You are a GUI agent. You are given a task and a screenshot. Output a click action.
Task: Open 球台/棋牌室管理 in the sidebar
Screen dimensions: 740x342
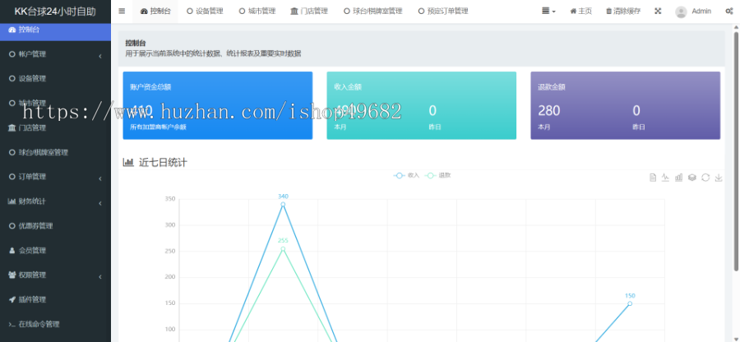55,152
